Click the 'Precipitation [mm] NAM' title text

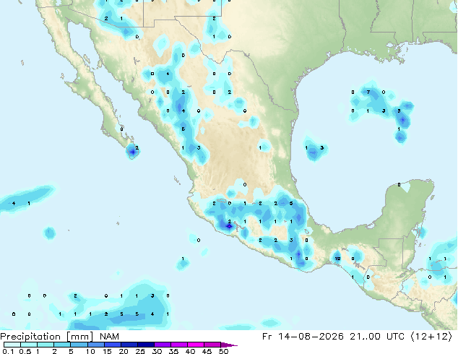[59, 337]
